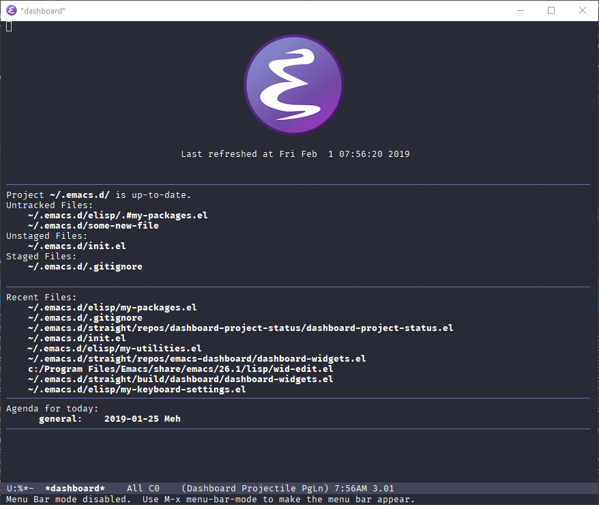Open recent file elisp/my-packages.el
Image resolution: width=599 pixels, height=505 pixels.
(x=113, y=308)
